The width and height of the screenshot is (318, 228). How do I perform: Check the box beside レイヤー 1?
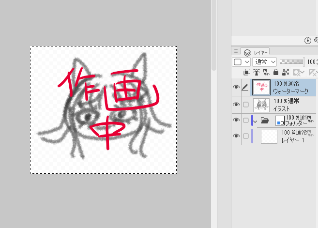(246, 136)
